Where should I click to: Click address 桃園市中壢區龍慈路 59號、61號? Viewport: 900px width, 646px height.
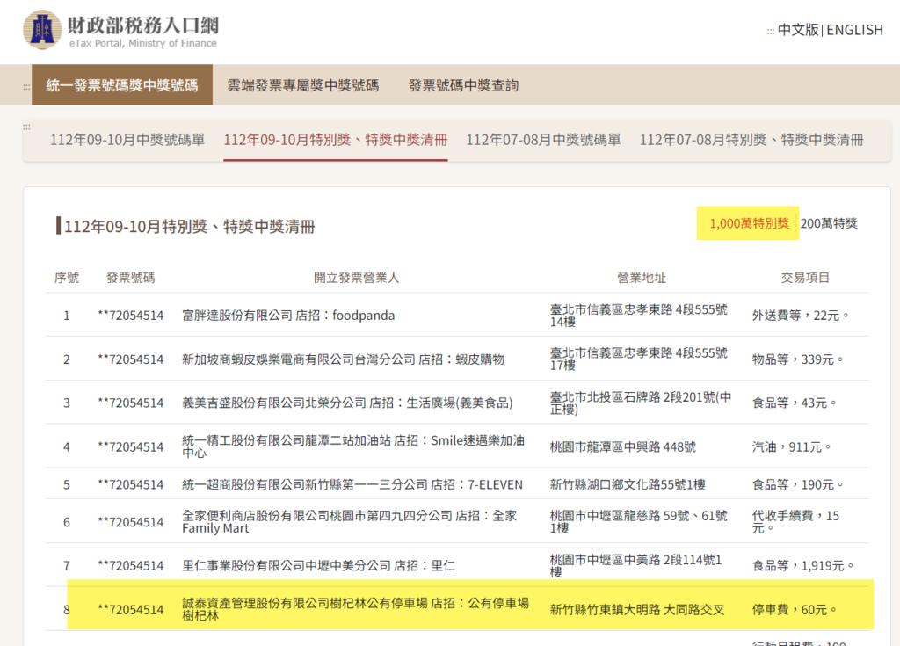coord(638,522)
